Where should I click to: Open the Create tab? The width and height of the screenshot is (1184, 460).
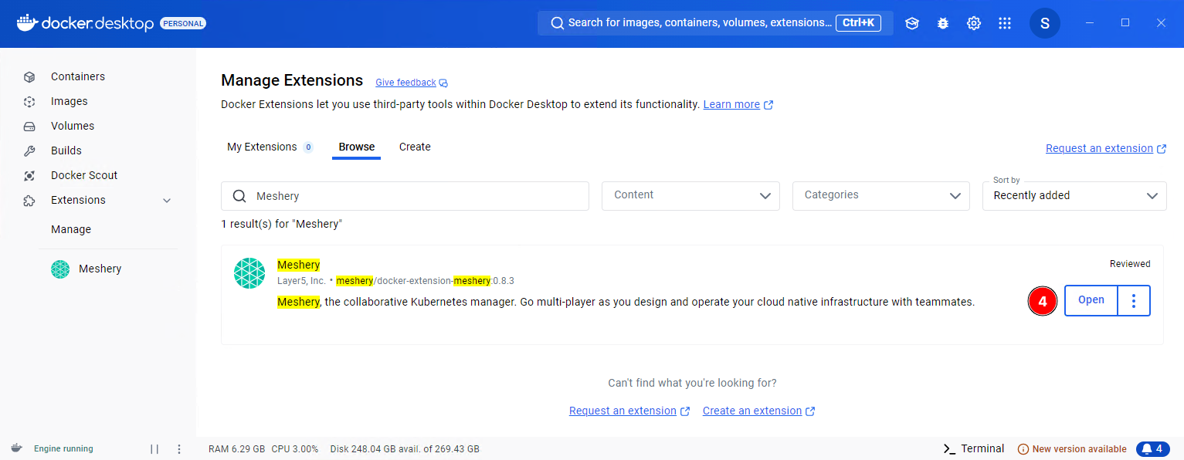pyautogui.click(x=415, y=147)
